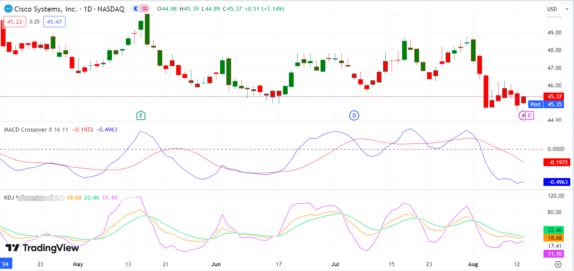Click the 15 date label after Jul

point(392,264)
